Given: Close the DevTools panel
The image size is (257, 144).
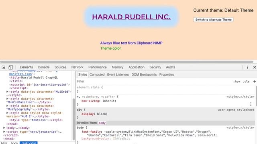Looking at the screenshot, I should (x=255, y=67).
